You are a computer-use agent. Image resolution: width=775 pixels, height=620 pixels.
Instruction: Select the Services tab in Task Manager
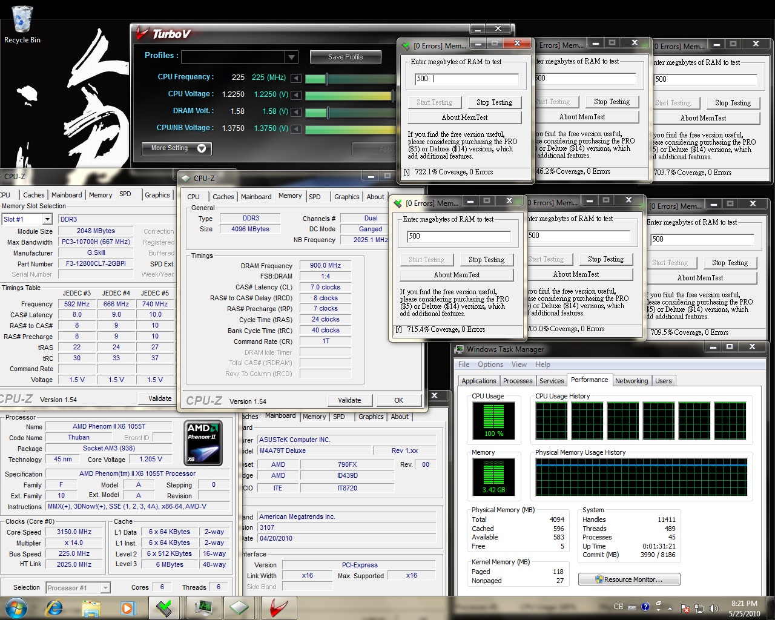[x=552, y=381]
